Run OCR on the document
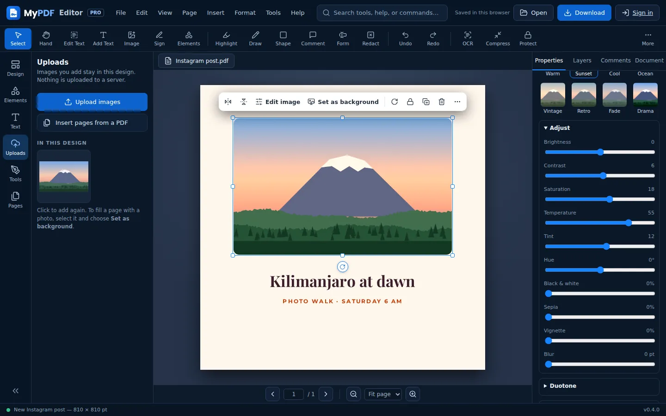This screenshot has height=416, width=666. pyautogui.click(x=468, y=39)
